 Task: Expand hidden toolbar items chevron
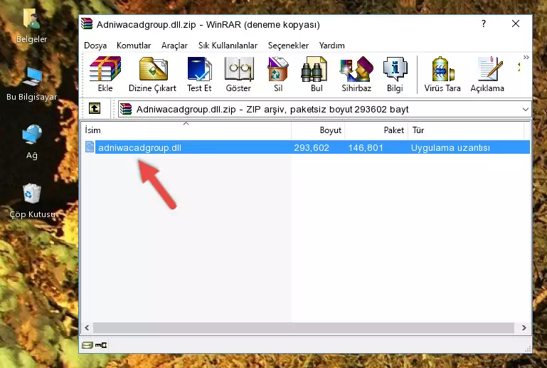tap(526, 57)
